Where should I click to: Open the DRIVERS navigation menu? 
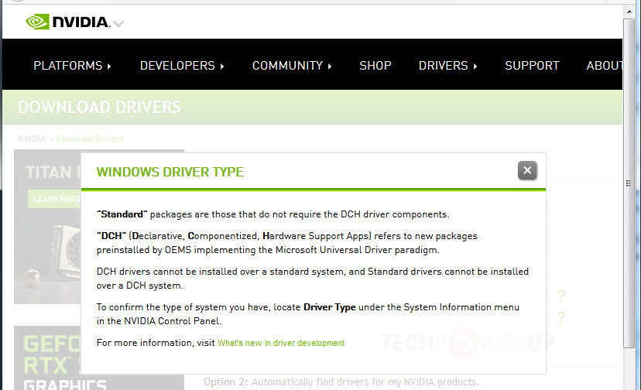point(447,66)
